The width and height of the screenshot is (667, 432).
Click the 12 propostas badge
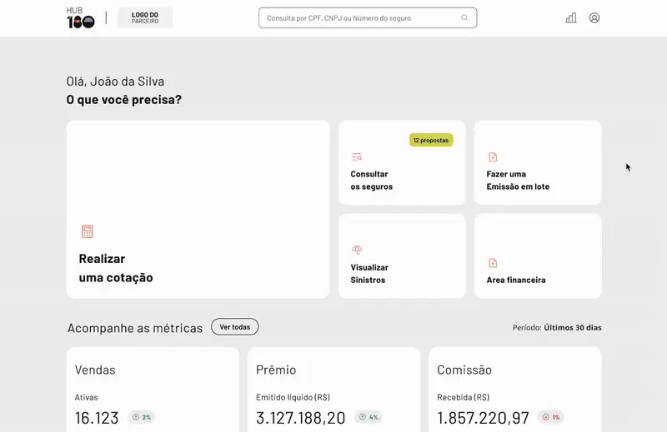431,141
